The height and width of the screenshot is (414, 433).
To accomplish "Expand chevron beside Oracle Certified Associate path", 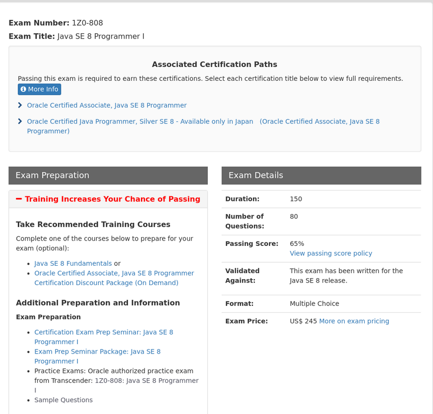I will pos(20,105).
